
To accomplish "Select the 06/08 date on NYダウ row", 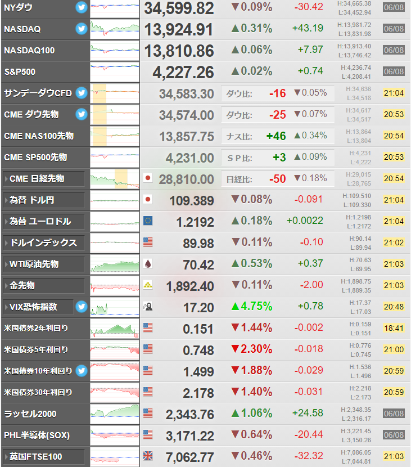I will pyautogui.click(x=394, y=7).
